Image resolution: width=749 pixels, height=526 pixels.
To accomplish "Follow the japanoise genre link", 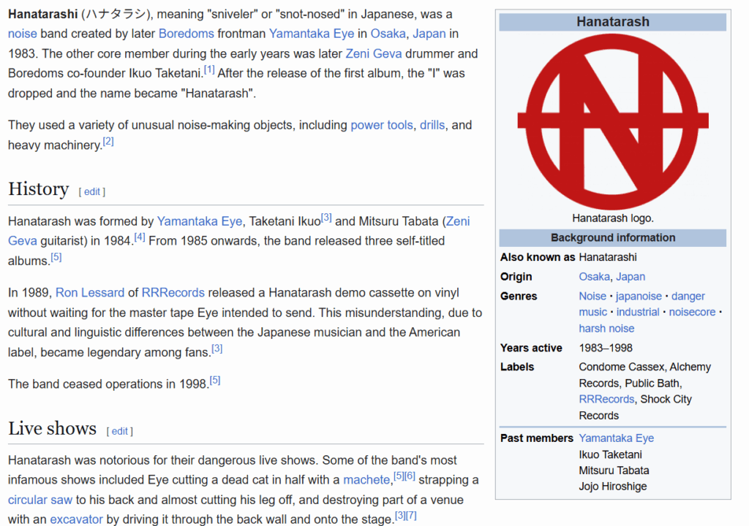I will [x=640, y=296].
